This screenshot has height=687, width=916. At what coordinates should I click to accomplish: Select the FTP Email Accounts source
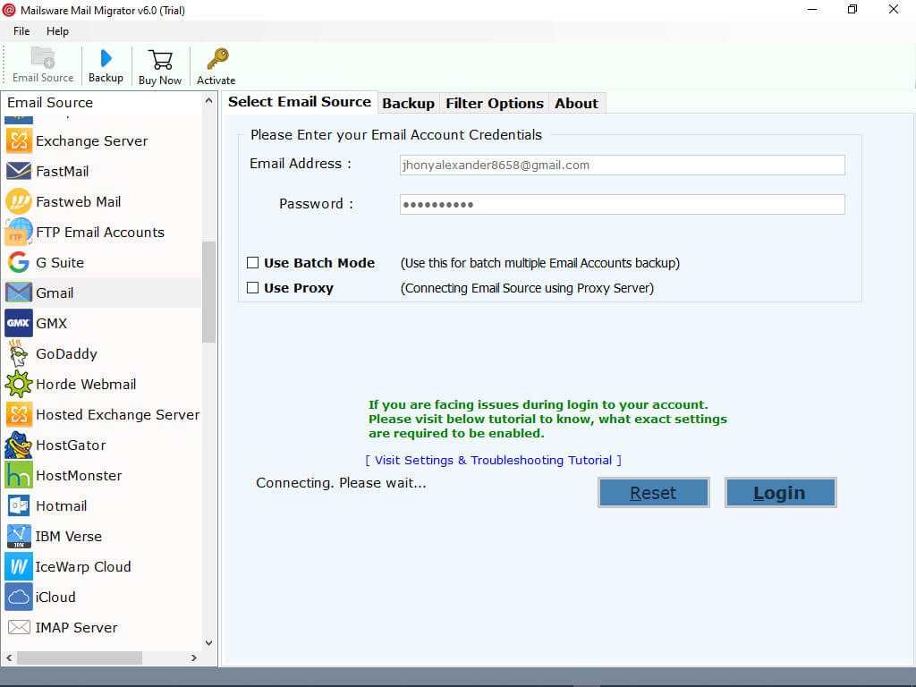click(x=98, y=232)
